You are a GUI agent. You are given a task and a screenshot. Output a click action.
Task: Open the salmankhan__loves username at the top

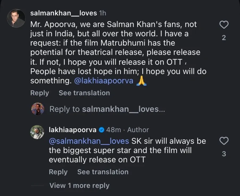point(63,13)
